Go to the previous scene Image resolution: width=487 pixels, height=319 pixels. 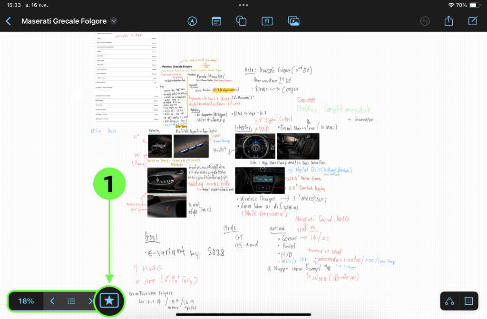(x=52, y=301)
